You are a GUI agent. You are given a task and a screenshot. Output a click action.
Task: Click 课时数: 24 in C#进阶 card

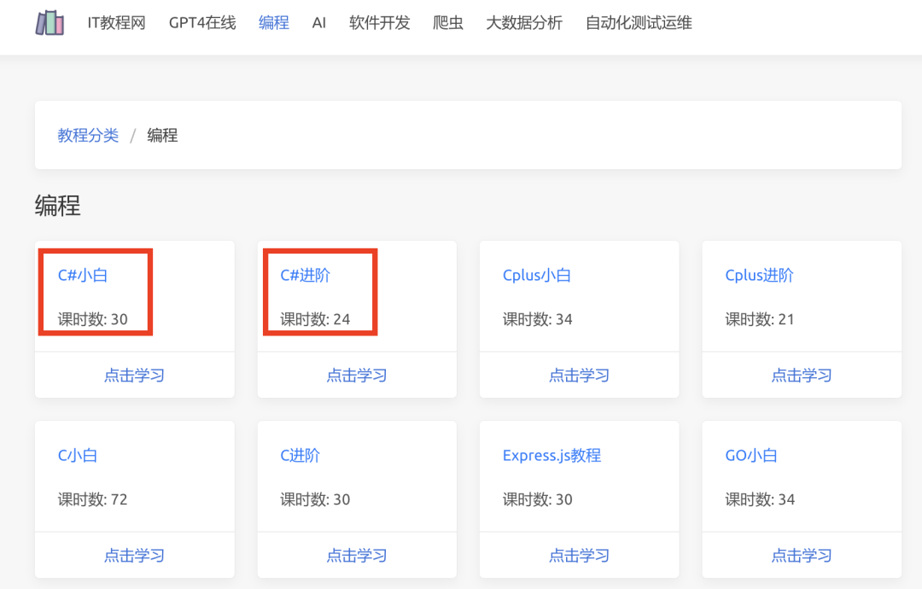315,319
